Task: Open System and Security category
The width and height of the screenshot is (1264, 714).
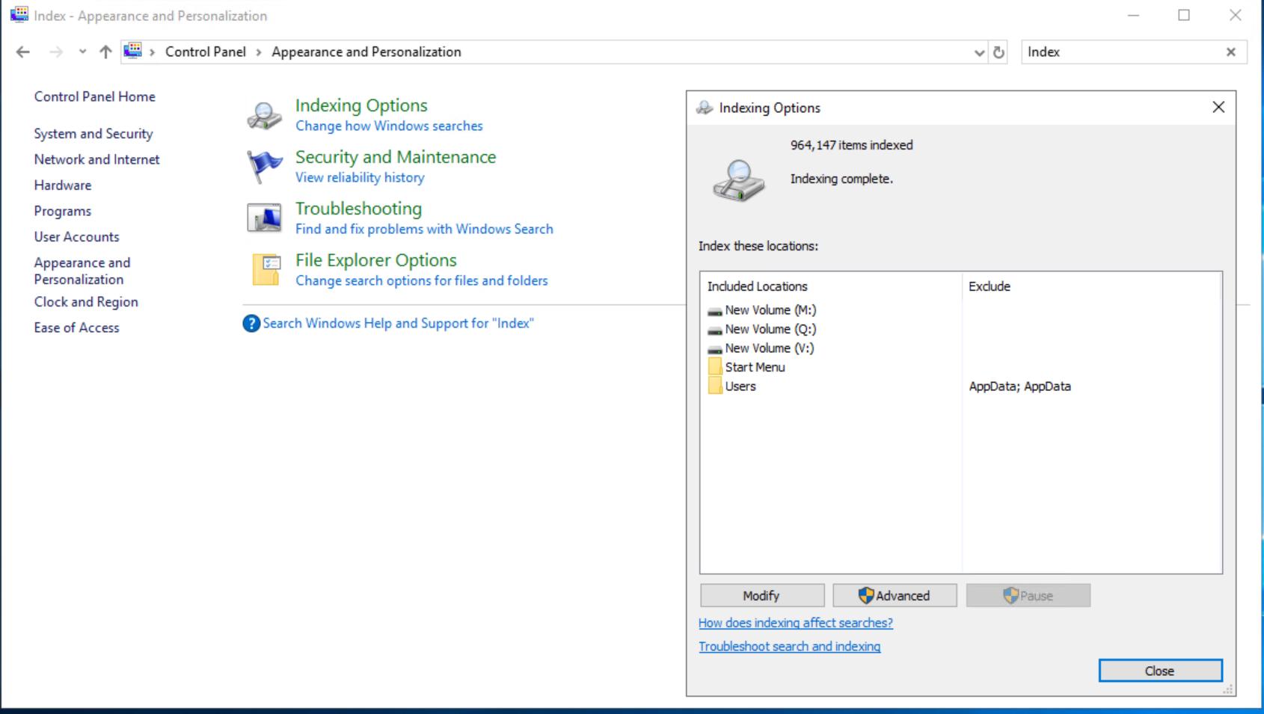Action: coord(93,134)
